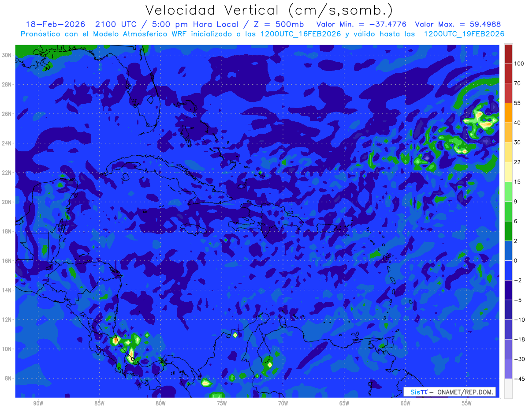Click the '26N' latitude label
This screenshot has height=409, width=529.
coord(7,114)
